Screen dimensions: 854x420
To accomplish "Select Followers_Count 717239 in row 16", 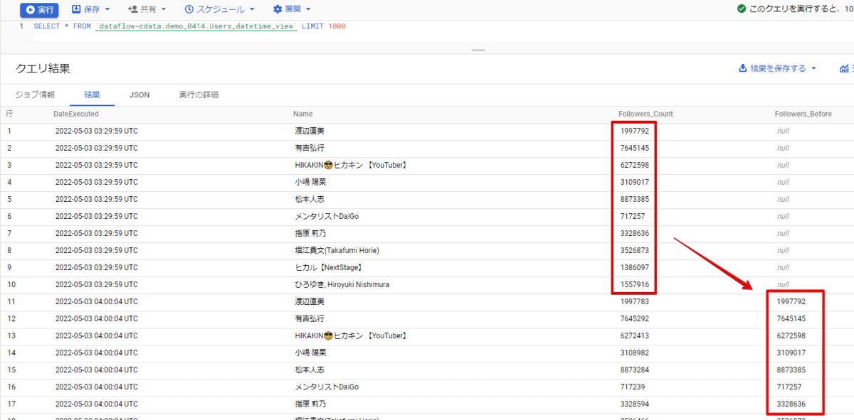I will click(633, 387).
